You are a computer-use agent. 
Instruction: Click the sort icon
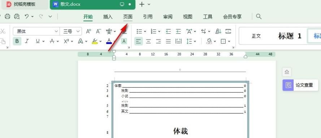(x=218, y=31)
